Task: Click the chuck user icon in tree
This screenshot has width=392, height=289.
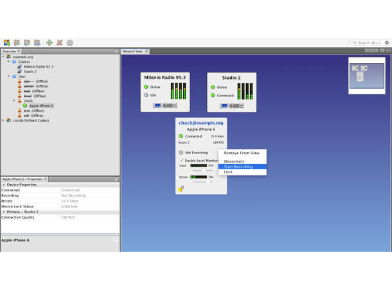Action: coord(20,101)
